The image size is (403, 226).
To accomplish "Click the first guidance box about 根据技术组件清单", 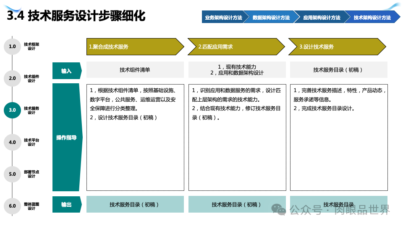I will tap(135, 137).
